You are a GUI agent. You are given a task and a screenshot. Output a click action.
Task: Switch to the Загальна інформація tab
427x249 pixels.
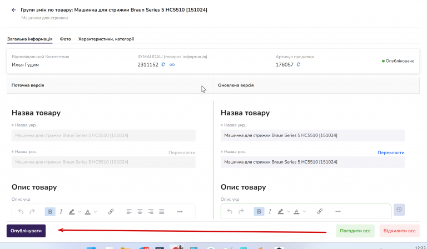click(29, 39)
